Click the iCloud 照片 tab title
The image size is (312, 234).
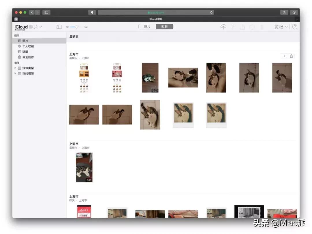156,19
